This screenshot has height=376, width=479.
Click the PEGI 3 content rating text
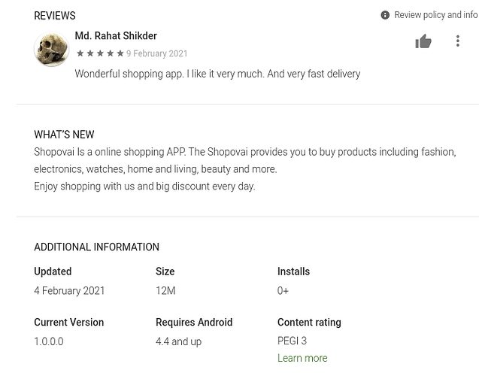coord(292,341)
